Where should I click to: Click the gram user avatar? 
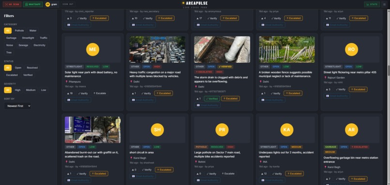(48, 4)
